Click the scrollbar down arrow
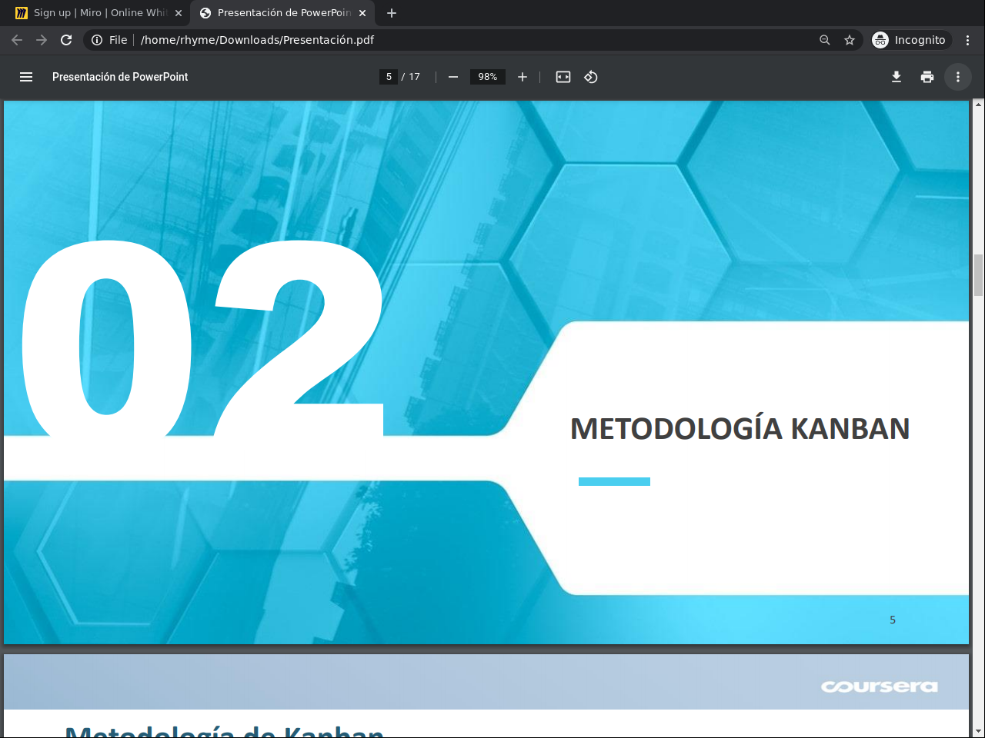 979,731
